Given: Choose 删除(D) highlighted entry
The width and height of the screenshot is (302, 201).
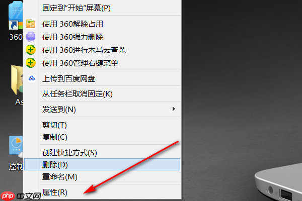Looking at the screenshot, I should pos(102,164).
